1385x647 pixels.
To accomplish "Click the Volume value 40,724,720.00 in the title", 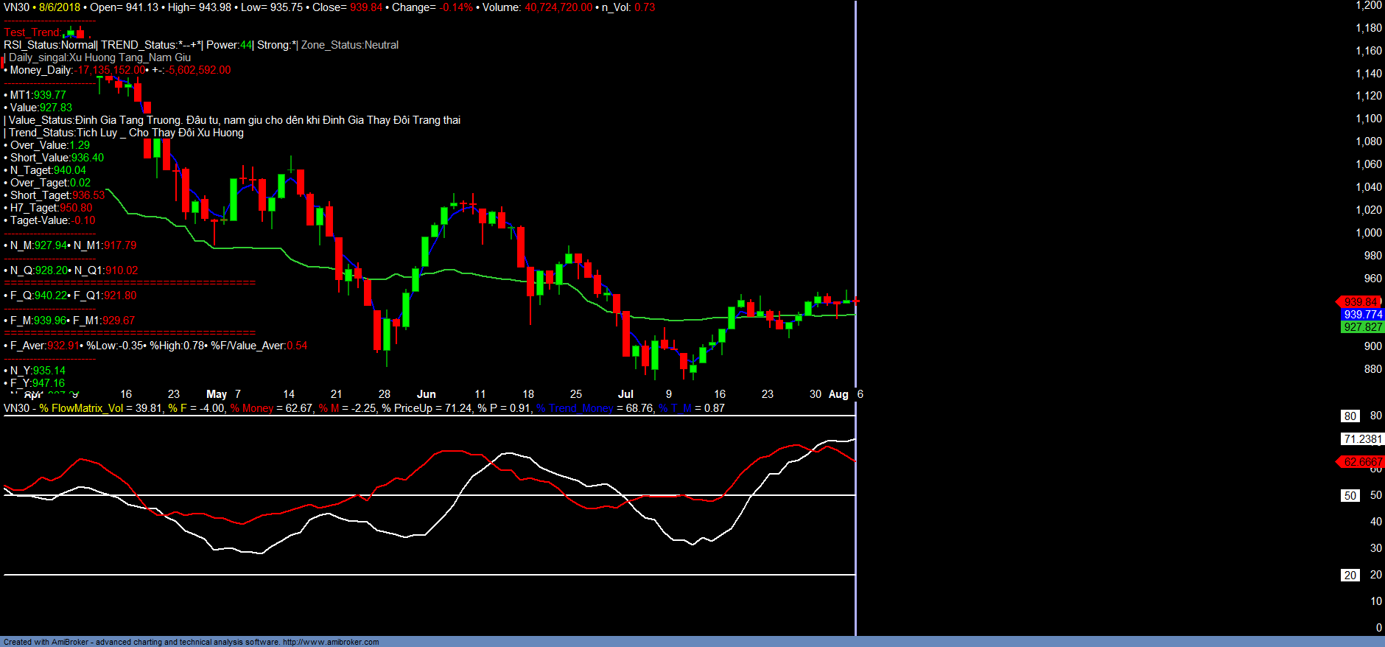I will [558, 7].
